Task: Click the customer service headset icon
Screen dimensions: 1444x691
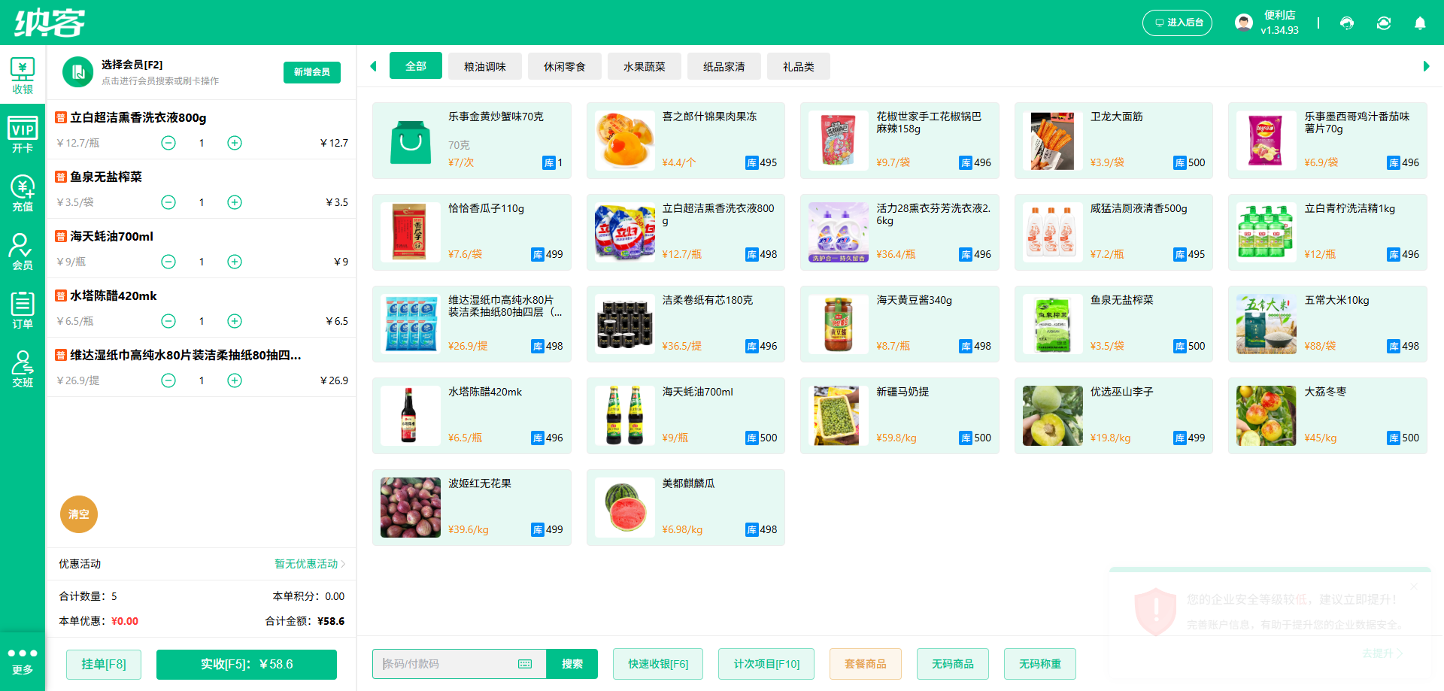Action: [x=1347, y=23]
